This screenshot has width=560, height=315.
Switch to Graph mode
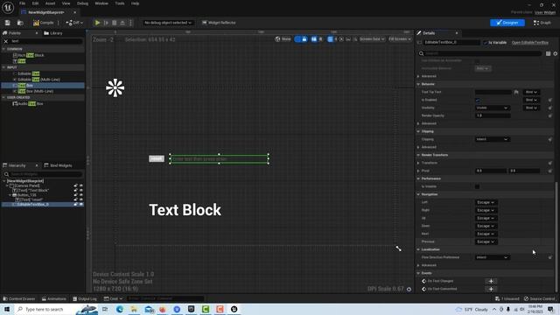[542, 23]
